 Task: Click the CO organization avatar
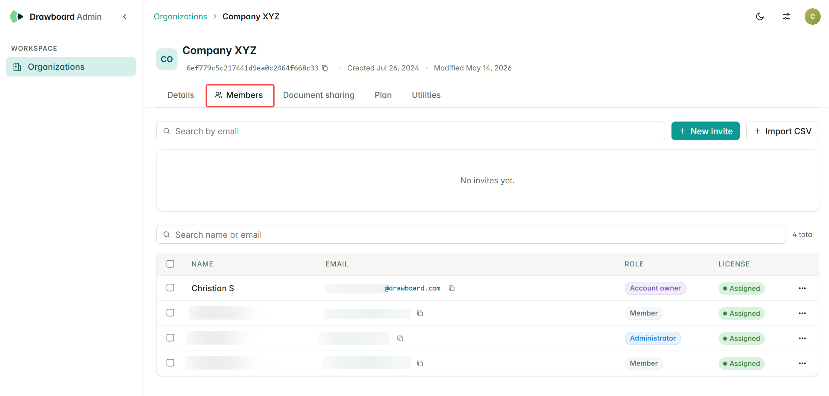click(167, 59)
